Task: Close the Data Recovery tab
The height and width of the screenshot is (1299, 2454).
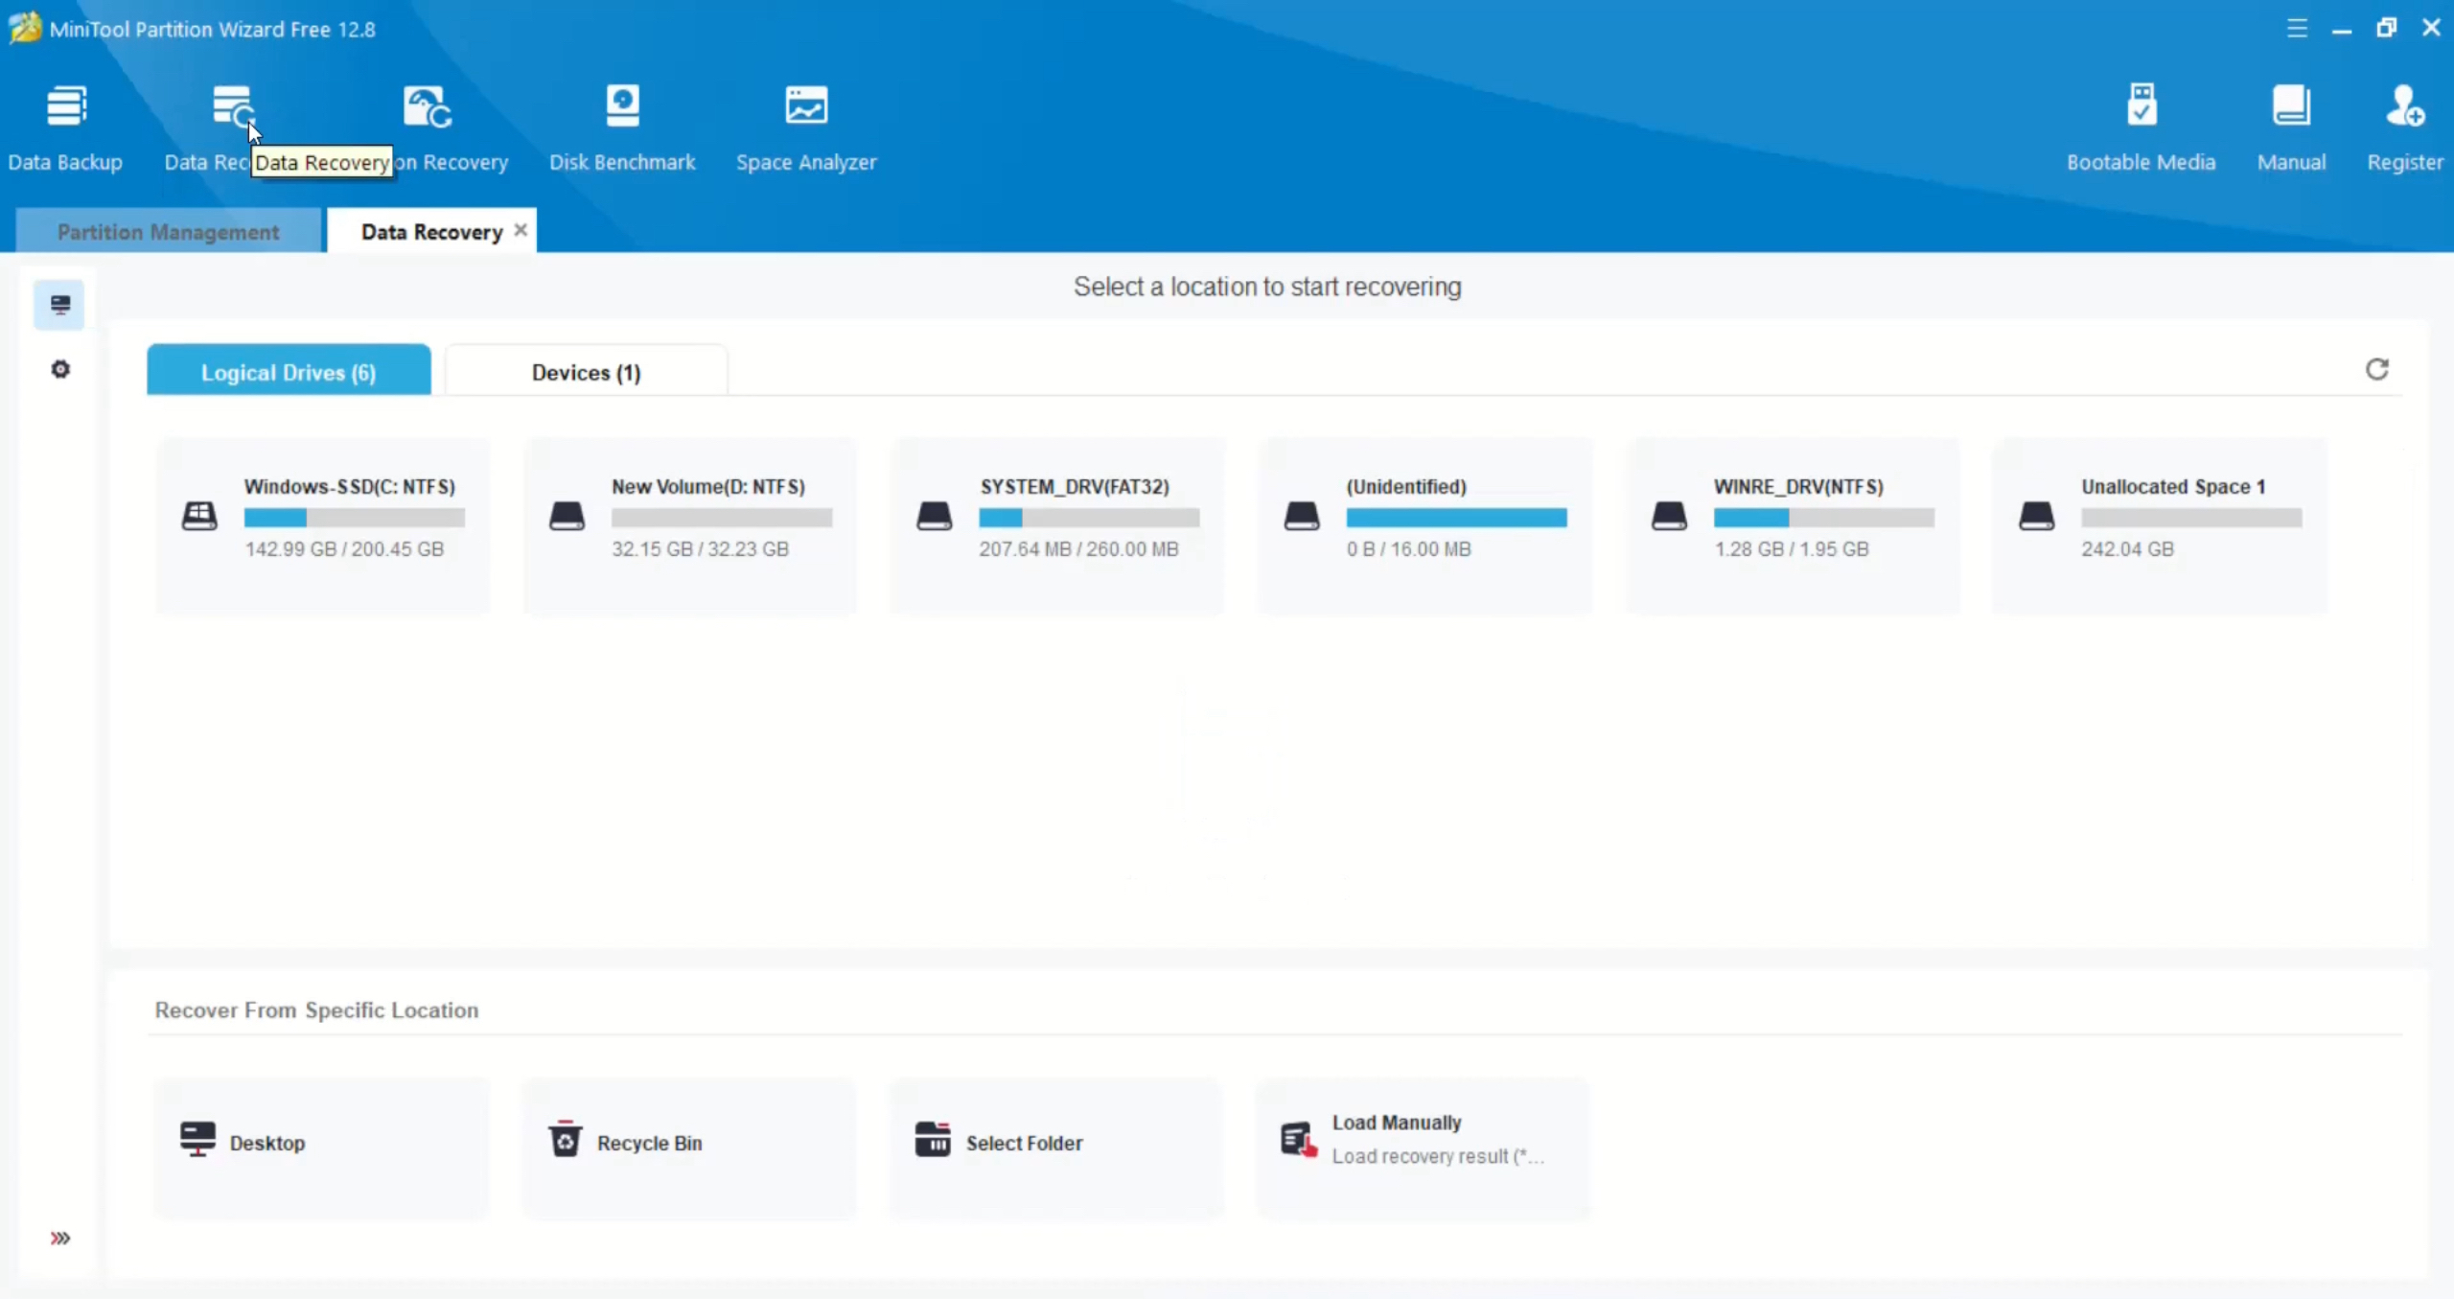Action: 521,230
